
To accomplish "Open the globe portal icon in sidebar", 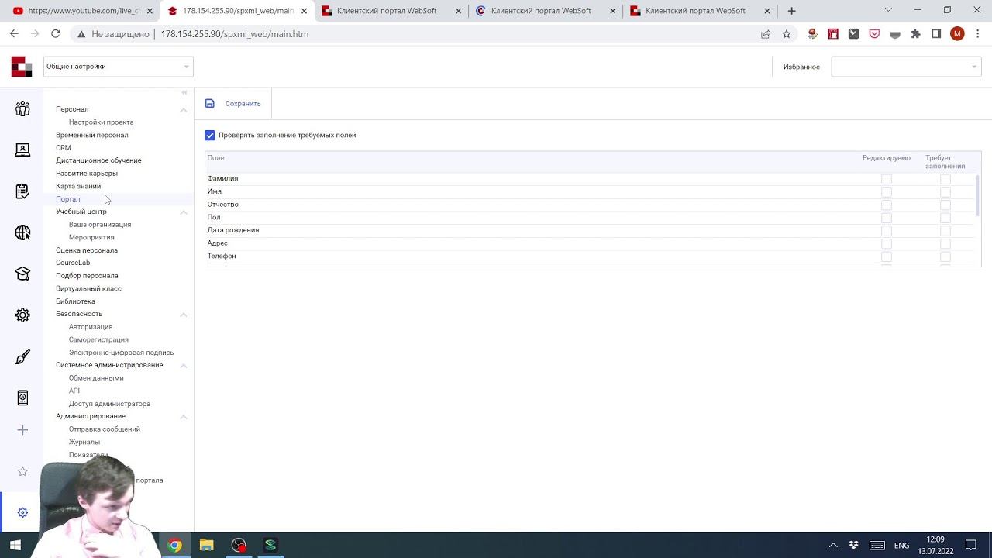I will [22, 232].
